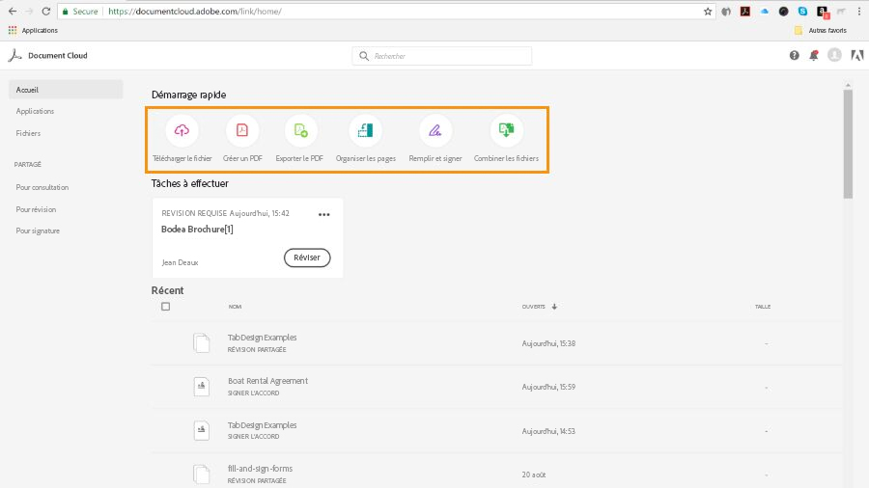Select Fichiers in the sidebar

click(28, 133)
